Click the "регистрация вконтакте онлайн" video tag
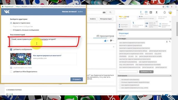 click(150, 56)
